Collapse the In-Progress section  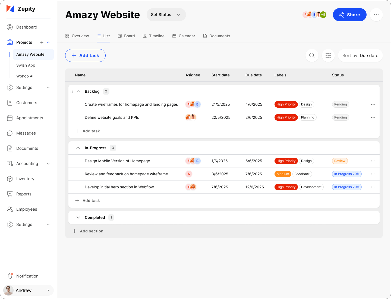[78, 148]
